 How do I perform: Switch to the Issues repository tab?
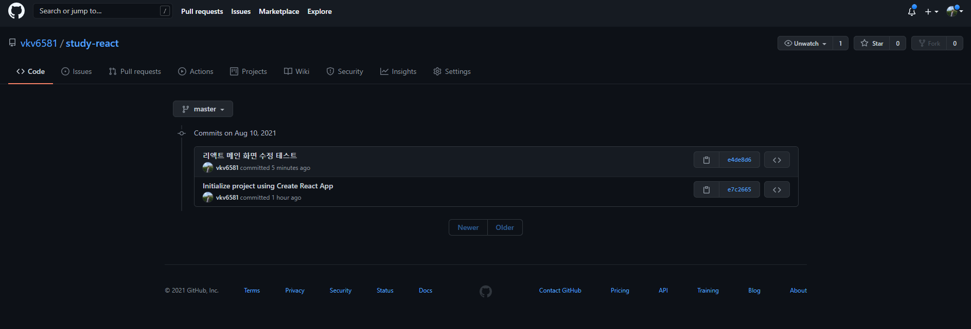76,71
